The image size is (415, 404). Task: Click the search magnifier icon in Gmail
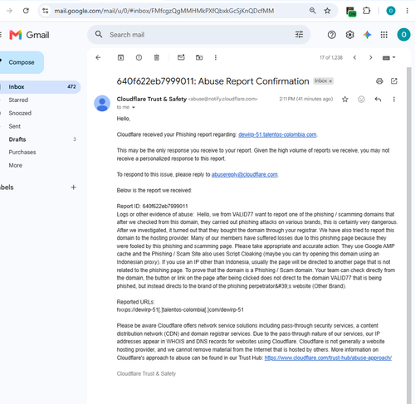tap(99, 35)
